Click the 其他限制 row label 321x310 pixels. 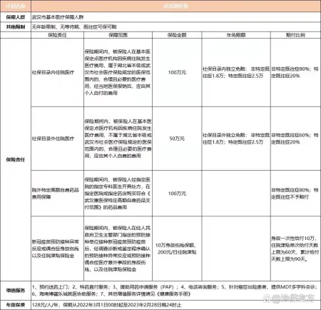(16, 27)
